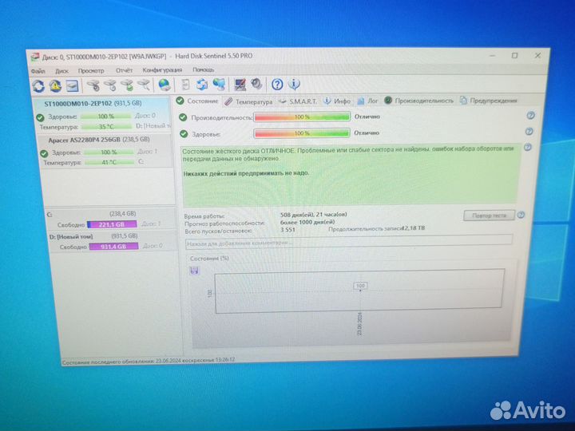Click the более 1000 дня(ей) forecast value

307,222
